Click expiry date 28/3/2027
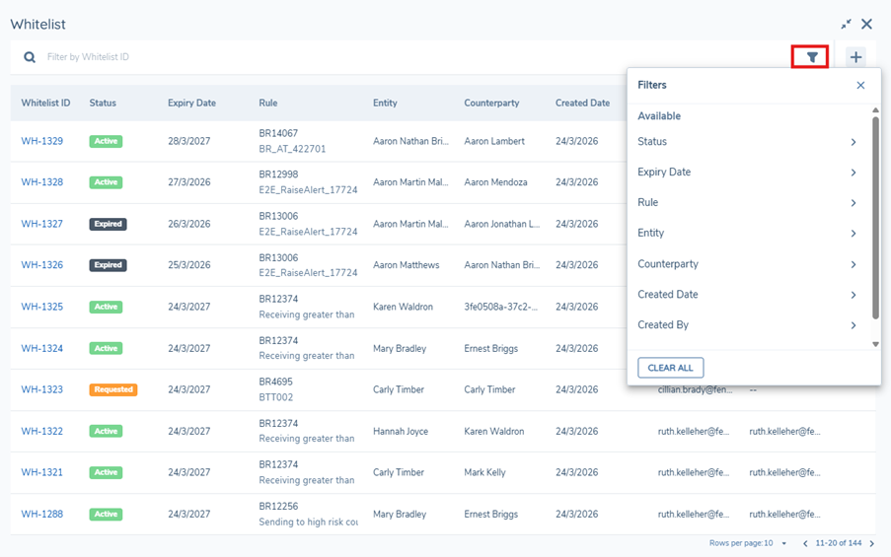This screenshot has height=557, width=891. coord(189,141)
